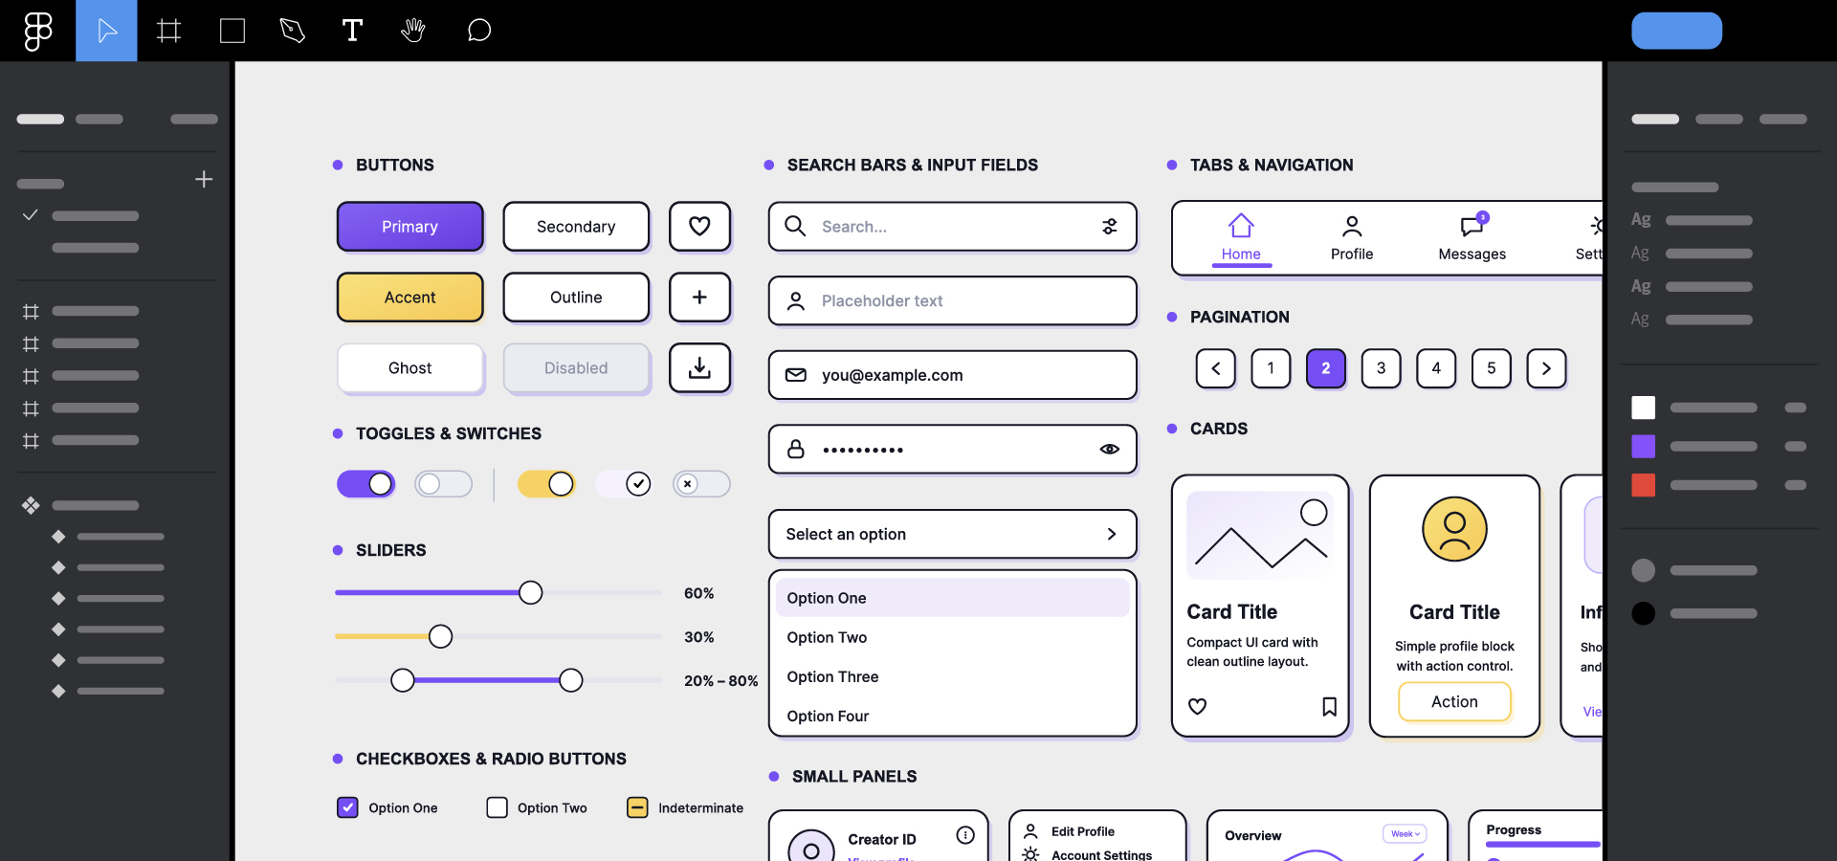
Task: Click the Placeholder text input field
Action: tap(952, 301)
